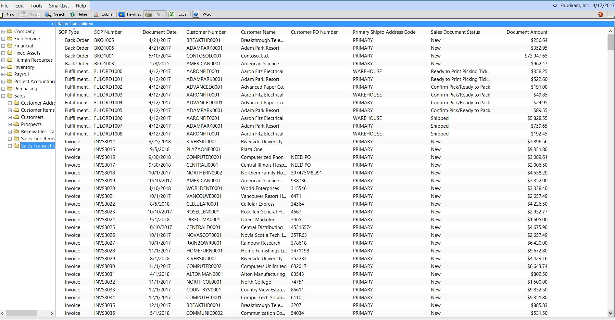Select the Purchasing folder in tree
Screen dimensions: 615x320
(26, 89)
